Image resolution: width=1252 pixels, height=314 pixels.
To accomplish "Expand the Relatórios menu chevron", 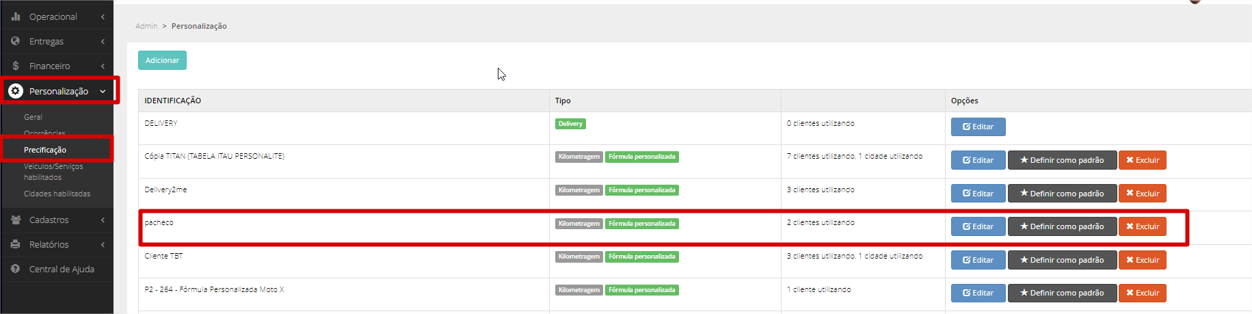I will [103, 244].
